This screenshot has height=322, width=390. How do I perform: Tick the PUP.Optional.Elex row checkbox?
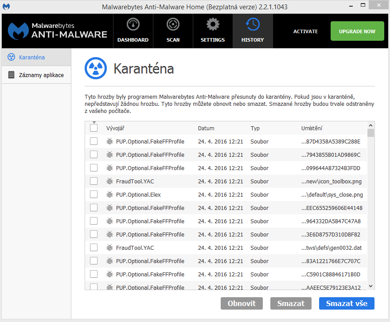[94, 194]
